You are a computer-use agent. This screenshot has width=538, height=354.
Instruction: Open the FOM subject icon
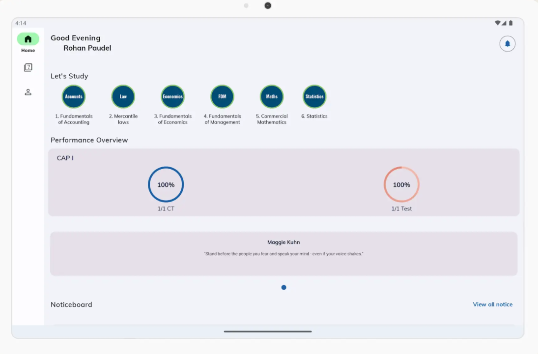[223, 96]
